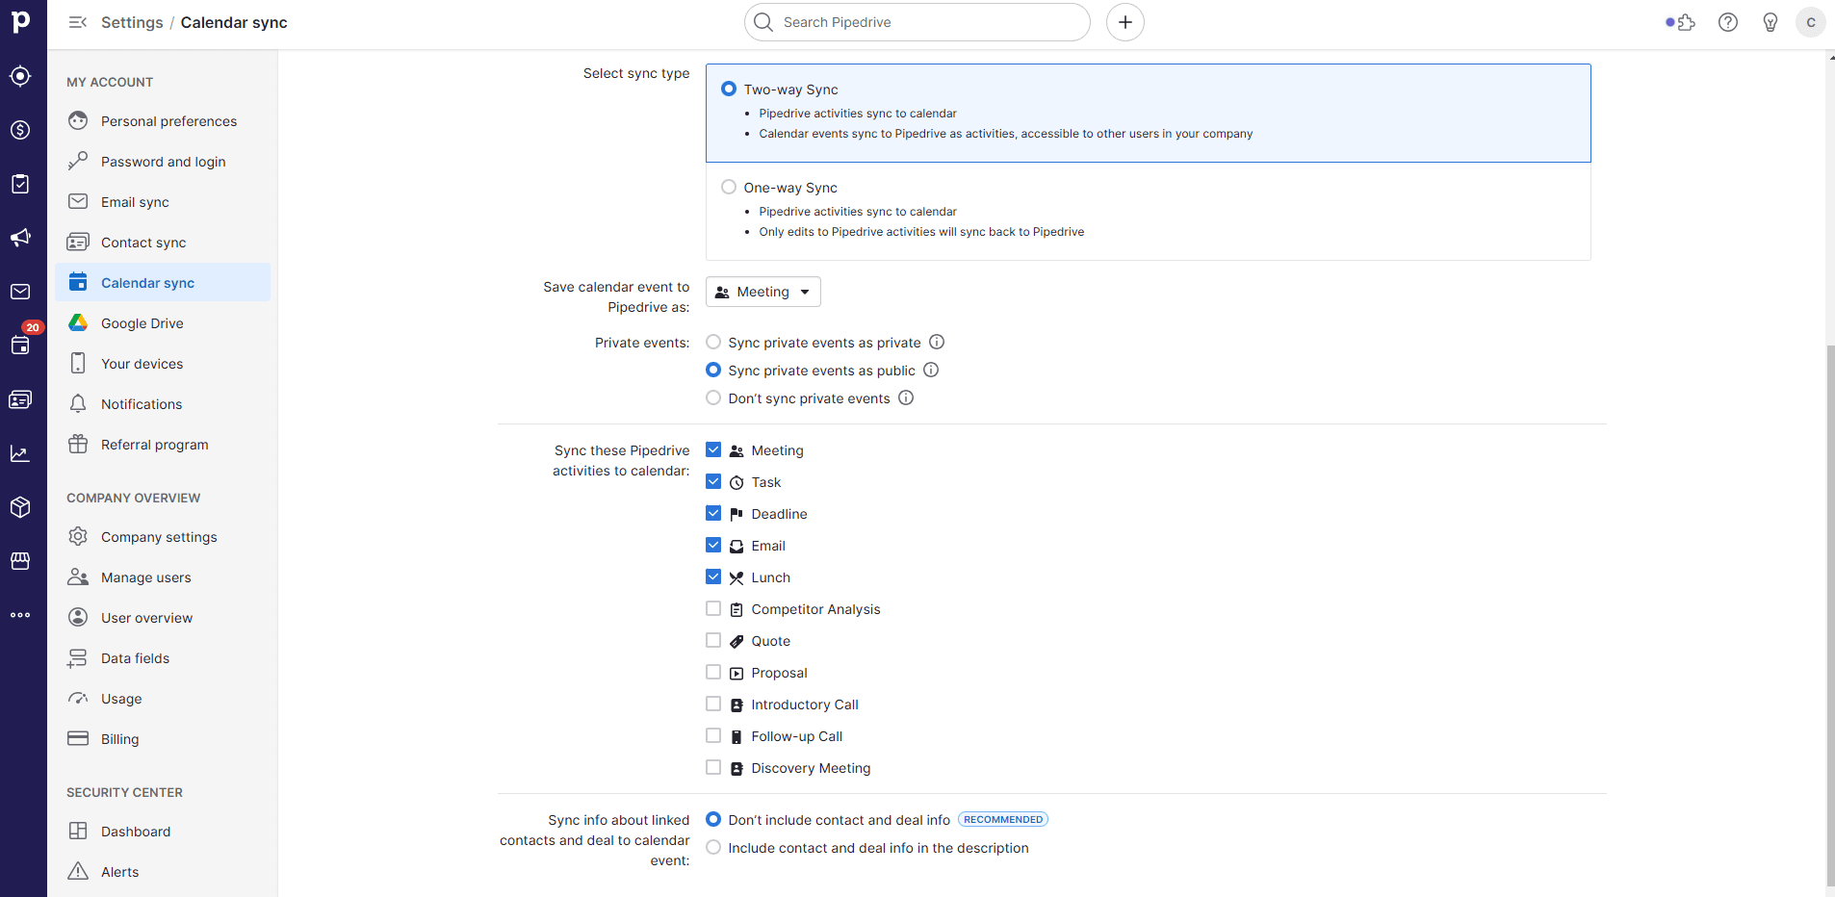Uncheck the Email activity checkbox

pyautogui.click(x=713, y=545)
